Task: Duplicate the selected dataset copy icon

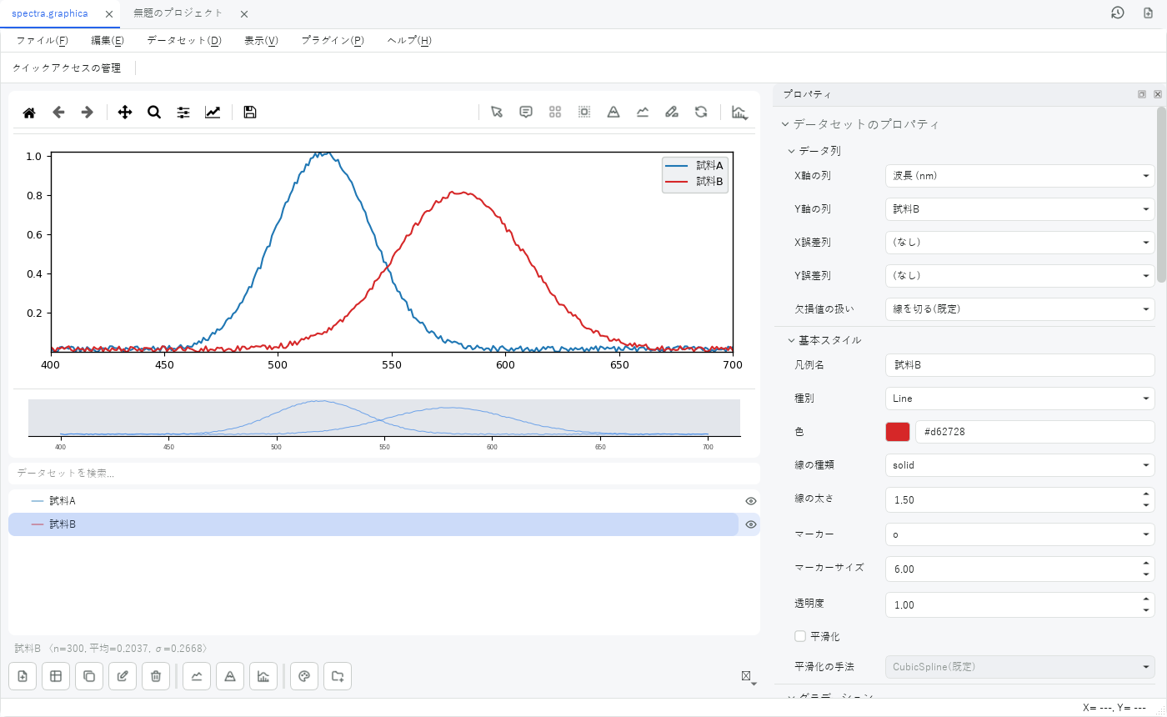Action: click(89, 676)
